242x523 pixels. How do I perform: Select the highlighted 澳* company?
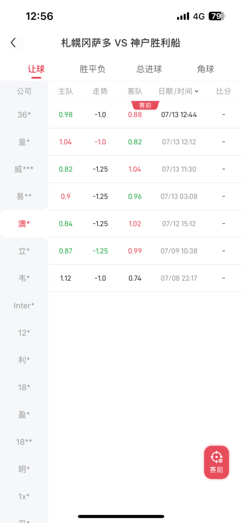coord(24,224)
